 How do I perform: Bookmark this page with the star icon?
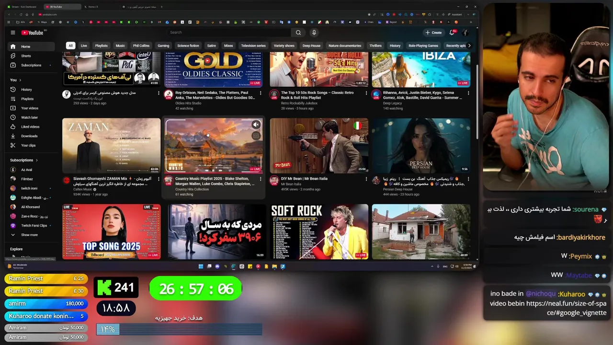coord(369,14)
